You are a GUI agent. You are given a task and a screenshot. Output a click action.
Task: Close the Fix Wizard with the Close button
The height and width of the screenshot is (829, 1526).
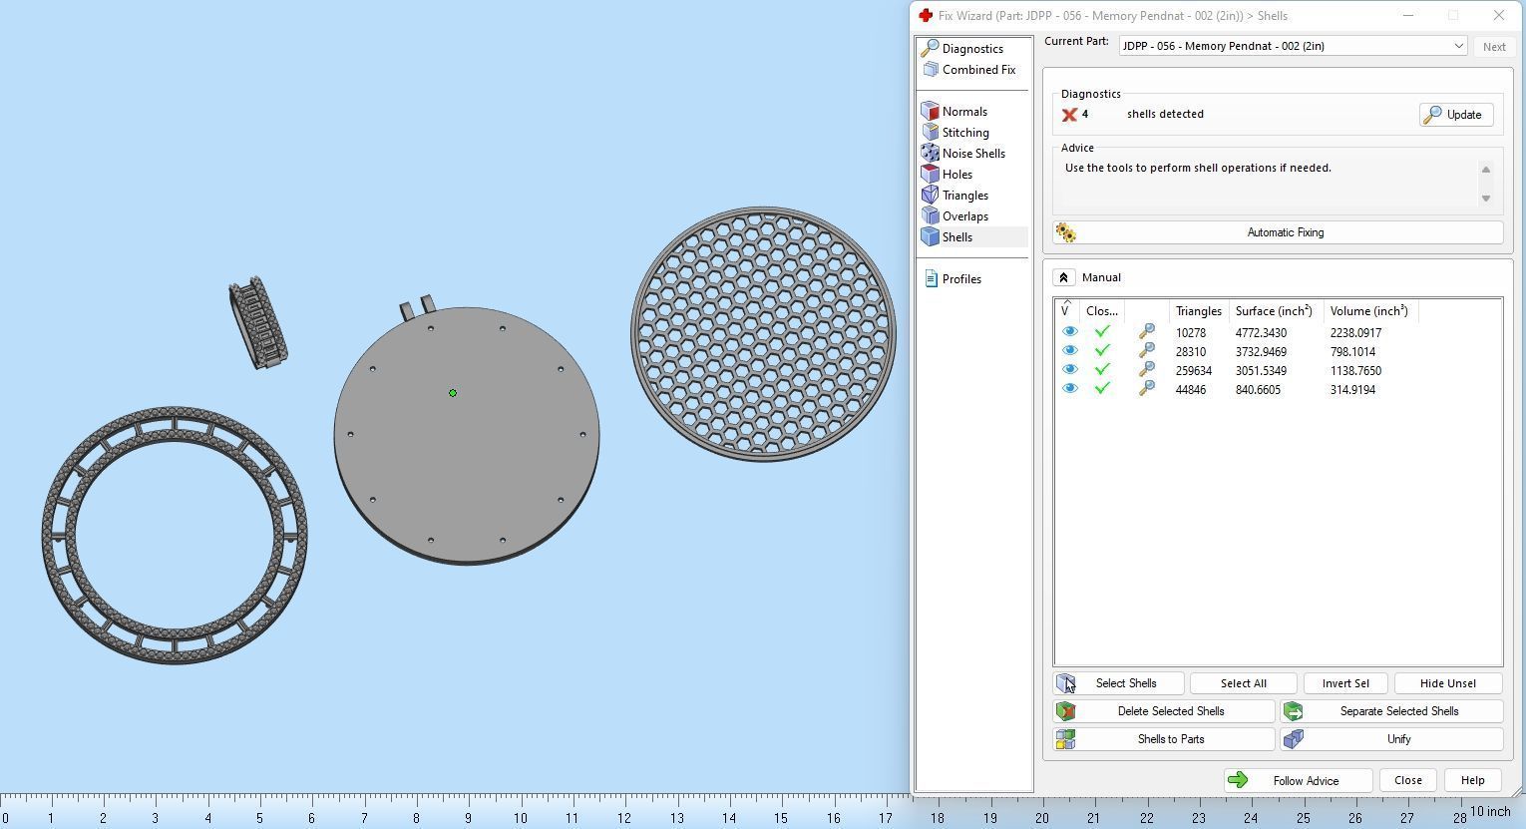tap(1408, 780)
